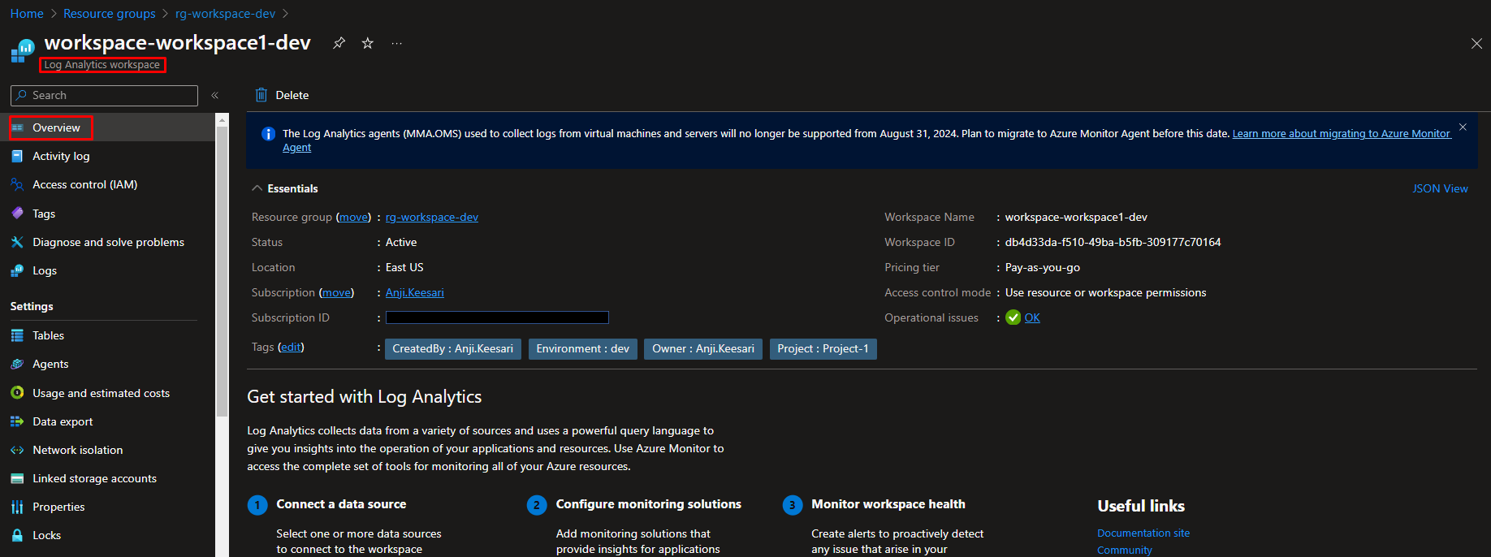Screen dimensions: 1491x557
Task: Navigate to Home breadcrumb
Action: coord(27,14)
